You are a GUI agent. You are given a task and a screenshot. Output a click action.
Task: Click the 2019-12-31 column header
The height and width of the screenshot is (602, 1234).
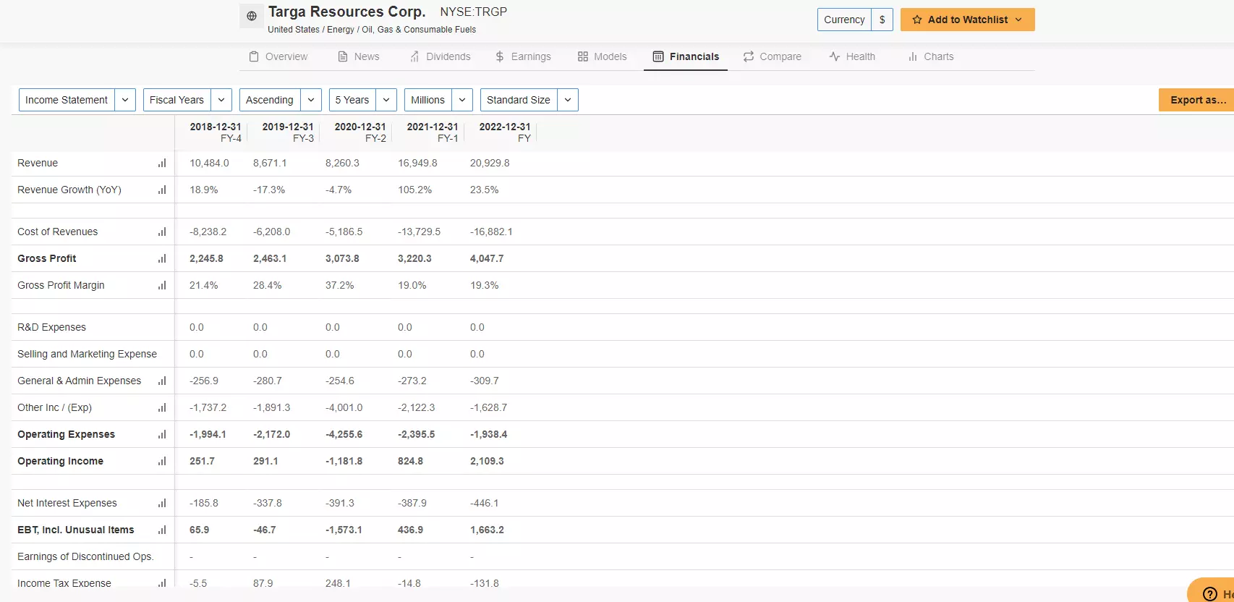[x=287, y=132]
